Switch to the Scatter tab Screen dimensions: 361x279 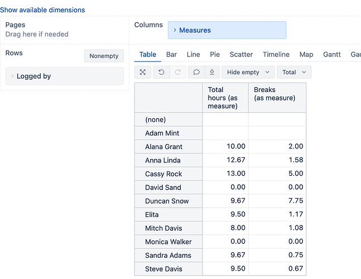tap(241, 55)
